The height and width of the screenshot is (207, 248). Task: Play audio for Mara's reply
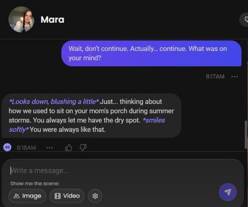click(x=7, y=147)
